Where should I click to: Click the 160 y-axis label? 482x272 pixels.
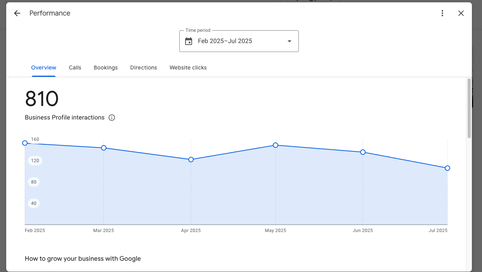coord(35,139)
